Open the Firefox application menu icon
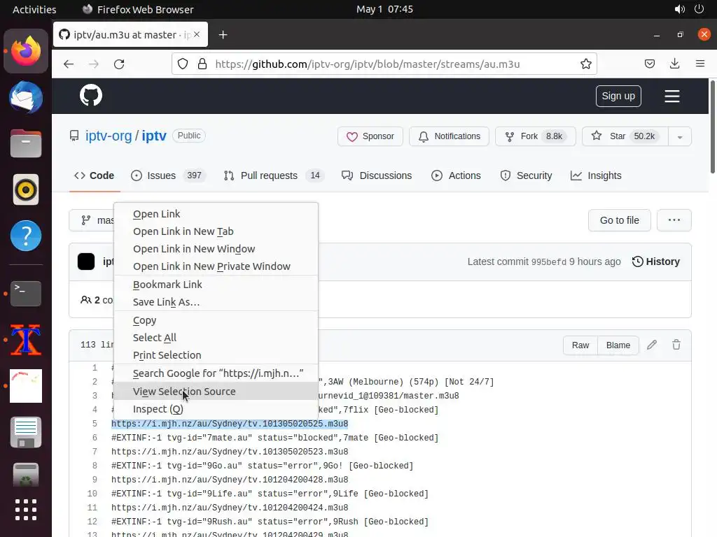The width and height of the screenshot is (717, 537). [700, 64]
